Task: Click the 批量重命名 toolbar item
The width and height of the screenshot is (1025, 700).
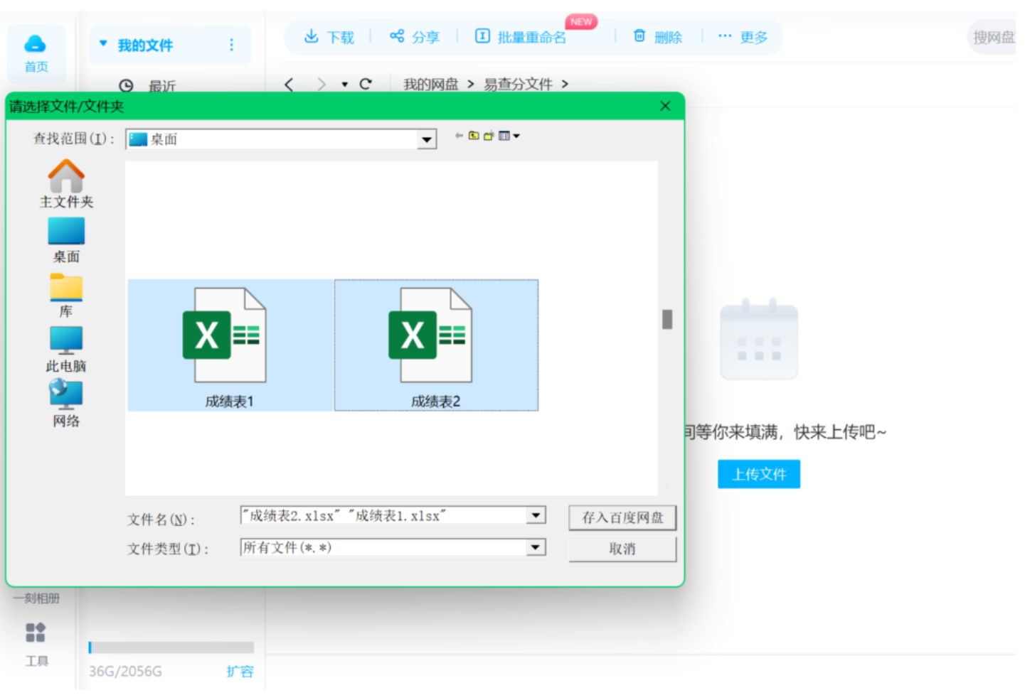Action: [521, 37]
